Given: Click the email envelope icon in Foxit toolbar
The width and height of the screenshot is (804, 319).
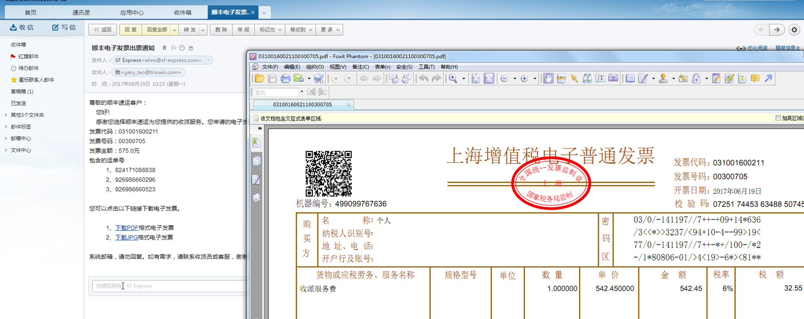Looking at the screenshot, I should tap(299, 78).
